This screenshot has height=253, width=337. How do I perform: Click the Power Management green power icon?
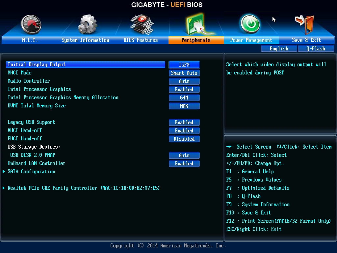[250, 24]
